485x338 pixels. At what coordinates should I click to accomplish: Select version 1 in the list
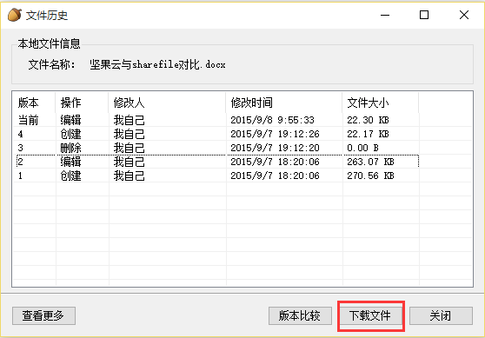tap(216, 176)
